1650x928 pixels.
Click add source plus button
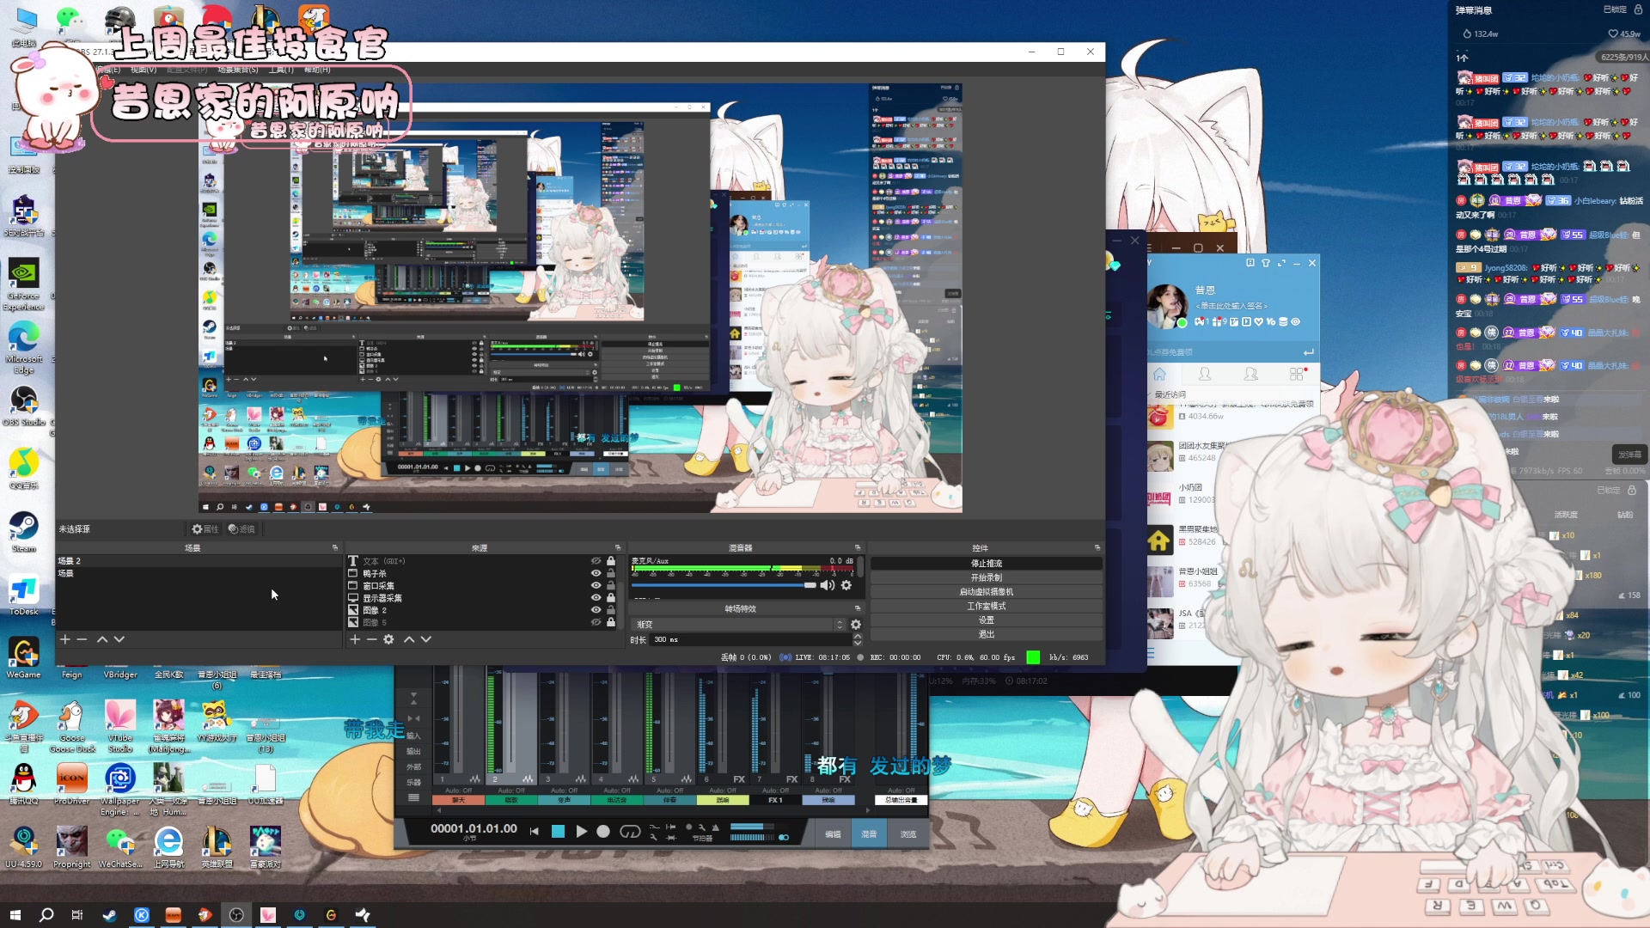click(x=355, y=639)
